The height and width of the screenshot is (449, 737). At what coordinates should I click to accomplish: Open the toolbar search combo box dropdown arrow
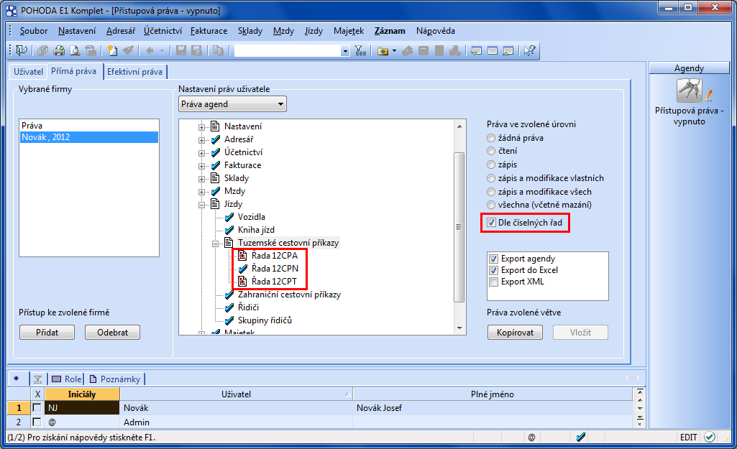(345, 51)
